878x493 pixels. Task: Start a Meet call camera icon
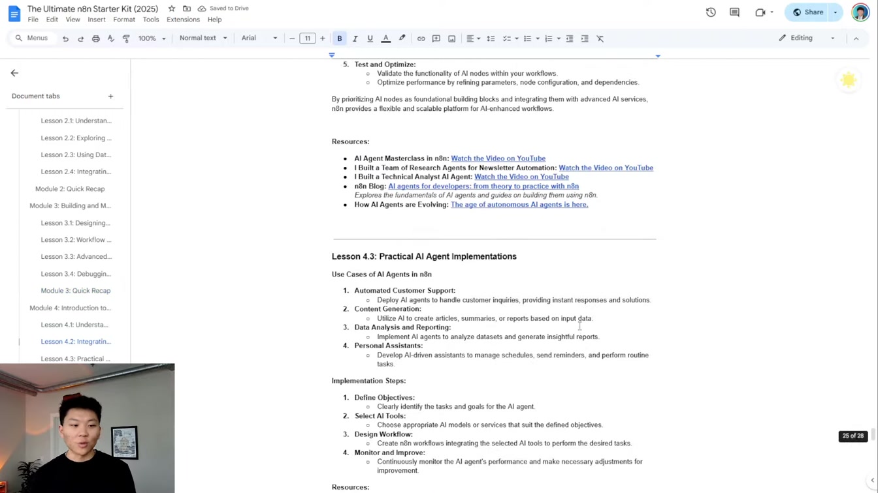tap(760, 12)
